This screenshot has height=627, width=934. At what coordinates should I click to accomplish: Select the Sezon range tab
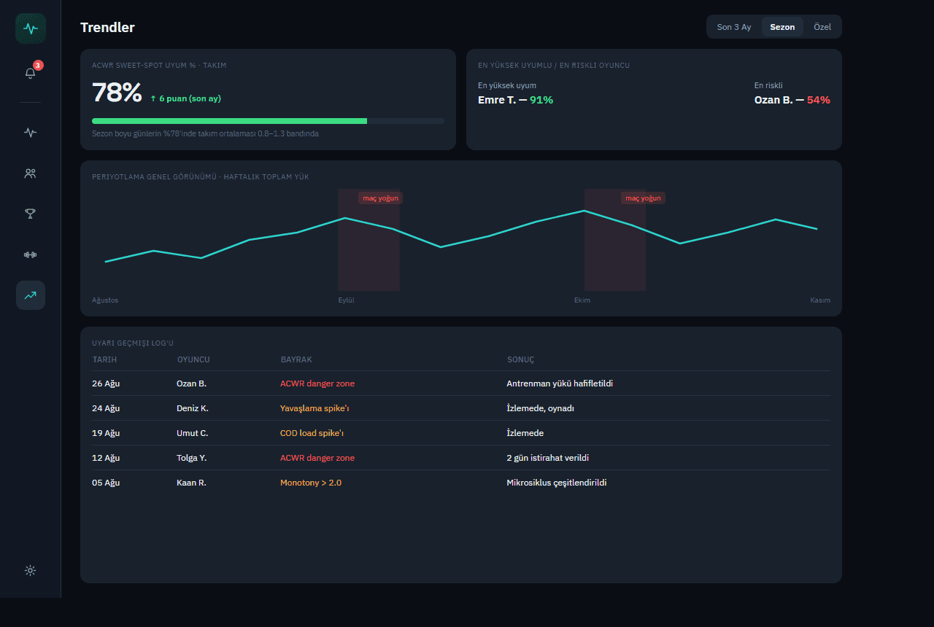click(x=782, y=27)
